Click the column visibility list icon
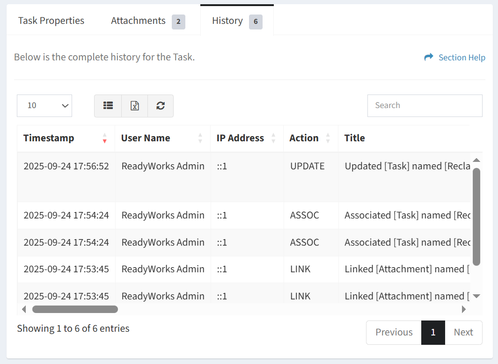498x364 pixels. click(108, 106)
